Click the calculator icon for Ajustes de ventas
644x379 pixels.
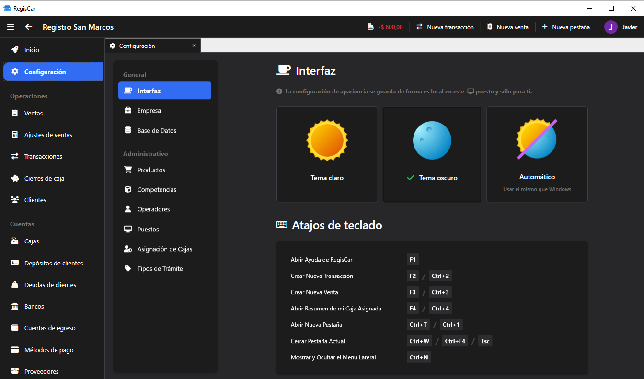15,135
